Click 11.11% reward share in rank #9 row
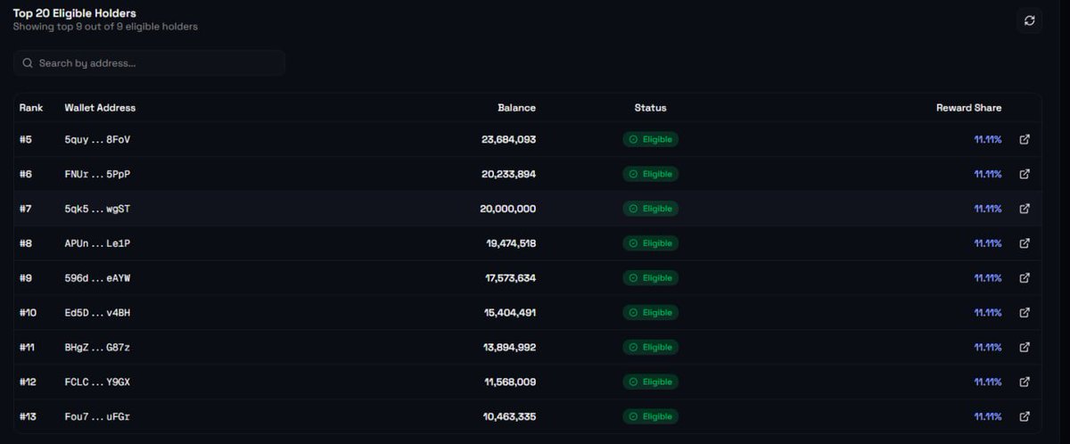This screenshot has width=1070, height=444. pos(988,278)
